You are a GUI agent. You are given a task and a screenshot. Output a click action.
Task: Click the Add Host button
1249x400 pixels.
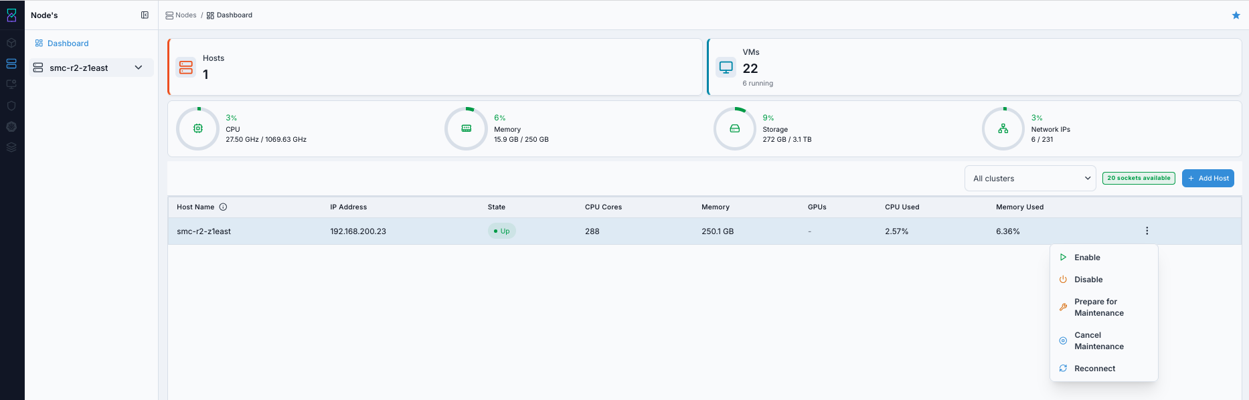tap(1208, 179)
